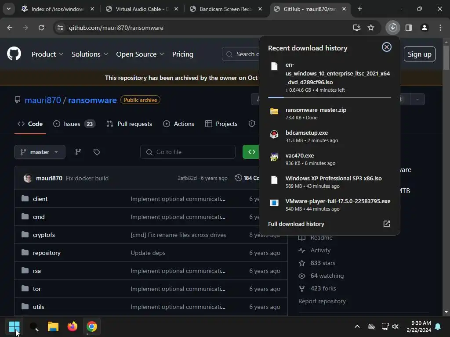
Task: Select the Code repository tab
Action: (x=30, y=124)
